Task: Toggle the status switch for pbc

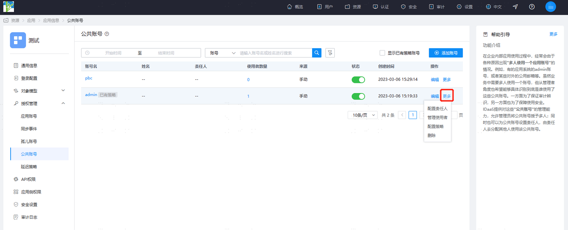Action: (x=358, y=80)
